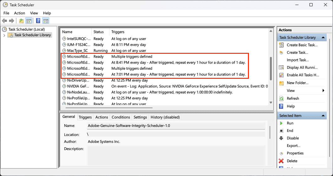Image resolution: width=333 pixels, height=176 pixels.
Task: Click the task list scroll down arrow
Action: [271, 103]
